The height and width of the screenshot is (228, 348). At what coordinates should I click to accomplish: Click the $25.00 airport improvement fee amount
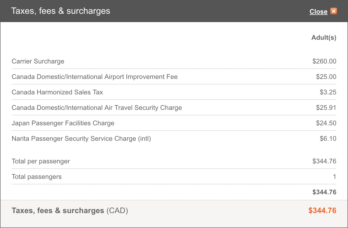(x=326, y=77)
